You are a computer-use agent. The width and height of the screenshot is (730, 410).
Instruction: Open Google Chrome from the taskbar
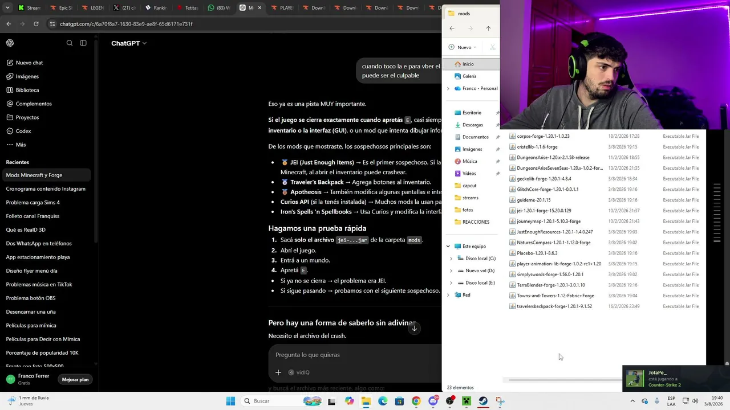[x=416, y=401]
